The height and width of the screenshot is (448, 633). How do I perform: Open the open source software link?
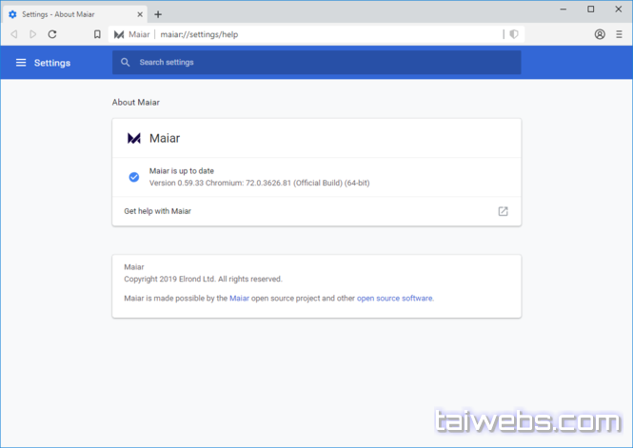(394, 299)
